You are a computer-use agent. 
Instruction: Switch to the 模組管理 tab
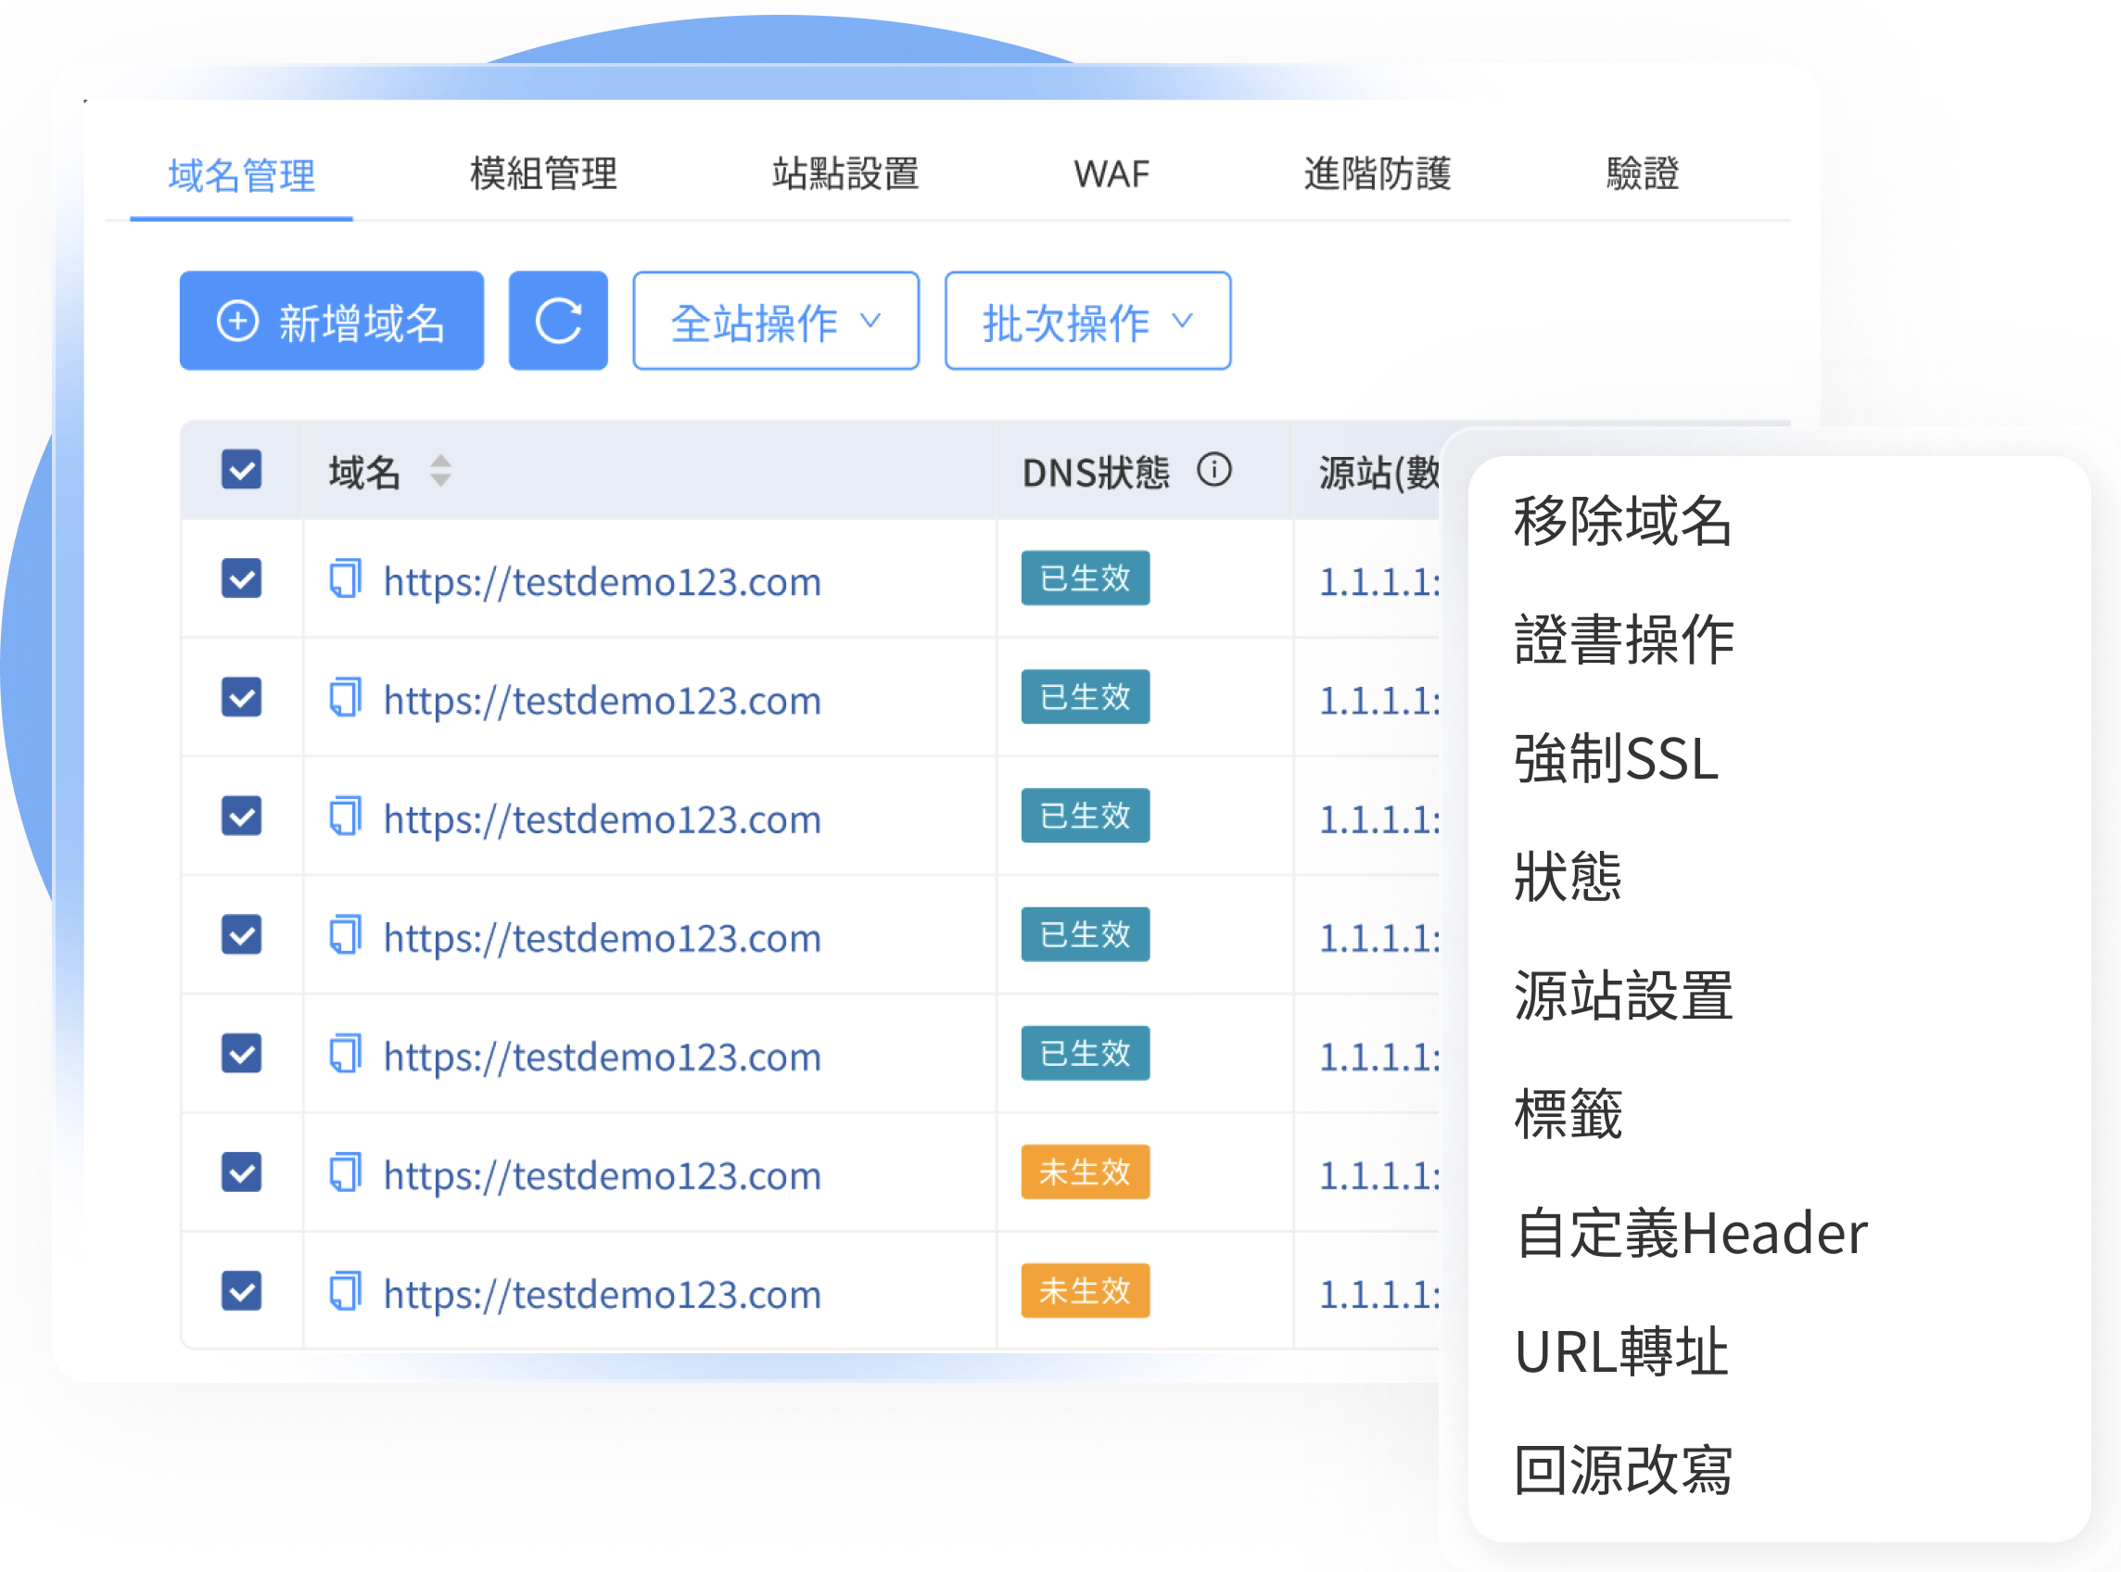pos(543,174)
